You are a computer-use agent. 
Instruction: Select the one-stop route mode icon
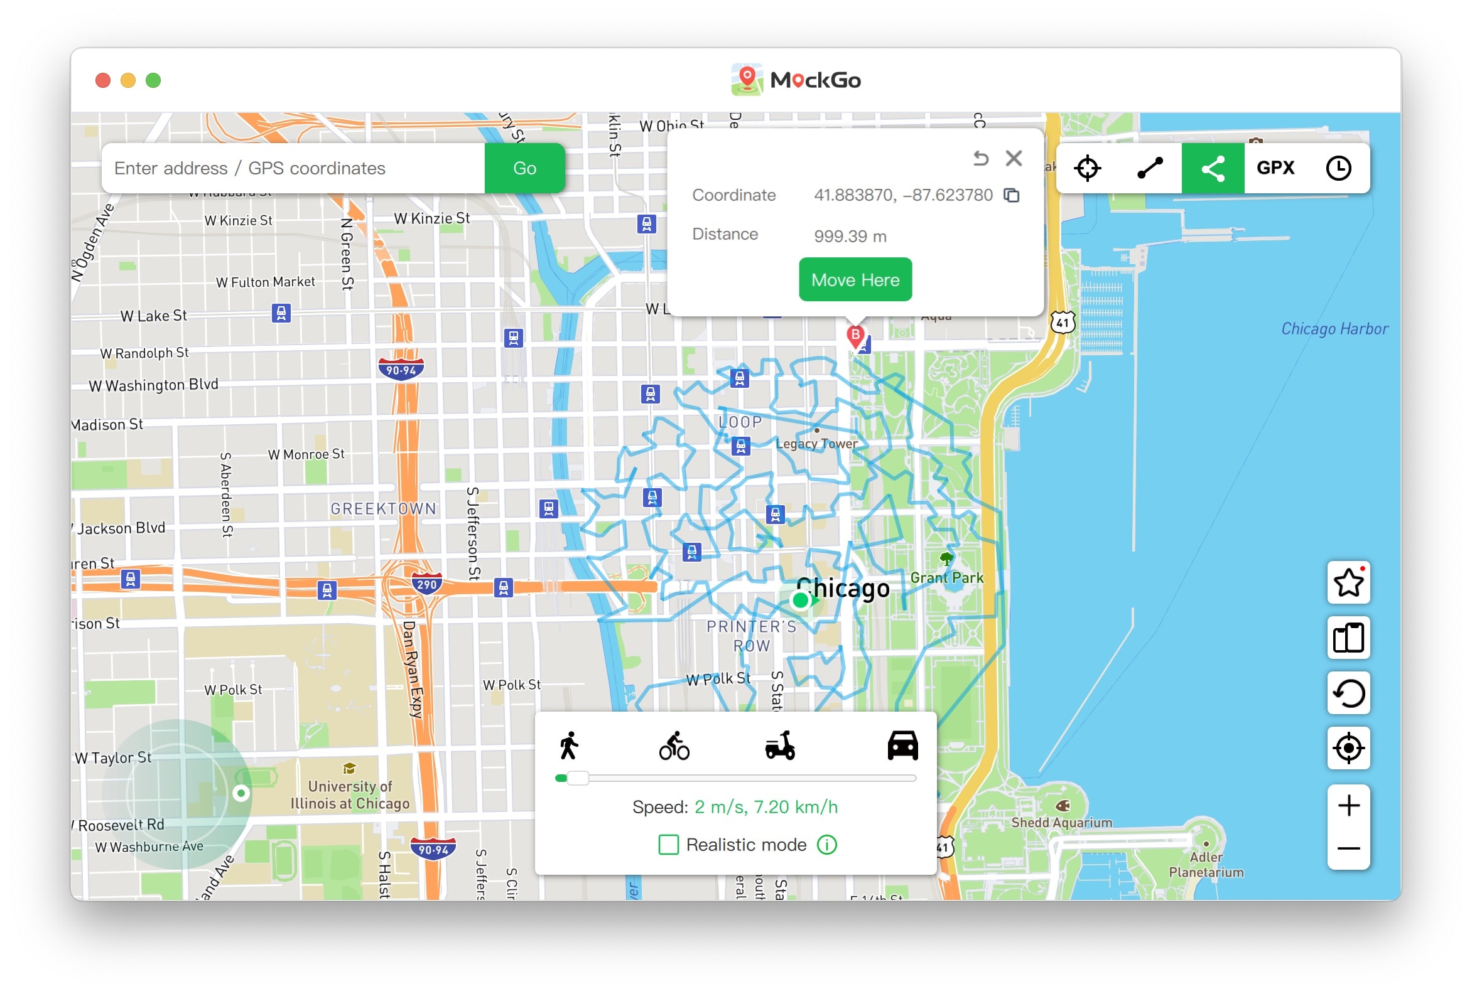pyautogui.click(x=1150, y=168)
